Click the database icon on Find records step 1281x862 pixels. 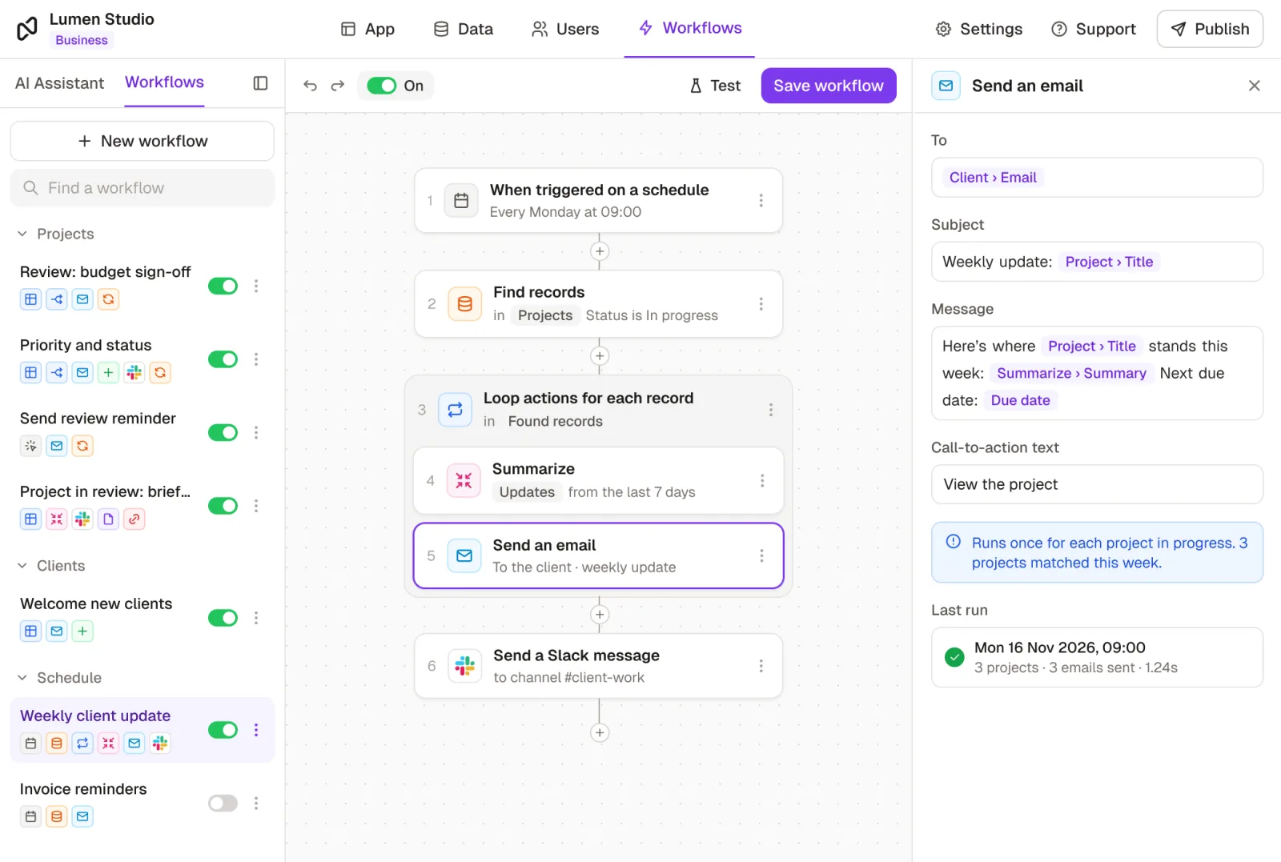point(464,304)
